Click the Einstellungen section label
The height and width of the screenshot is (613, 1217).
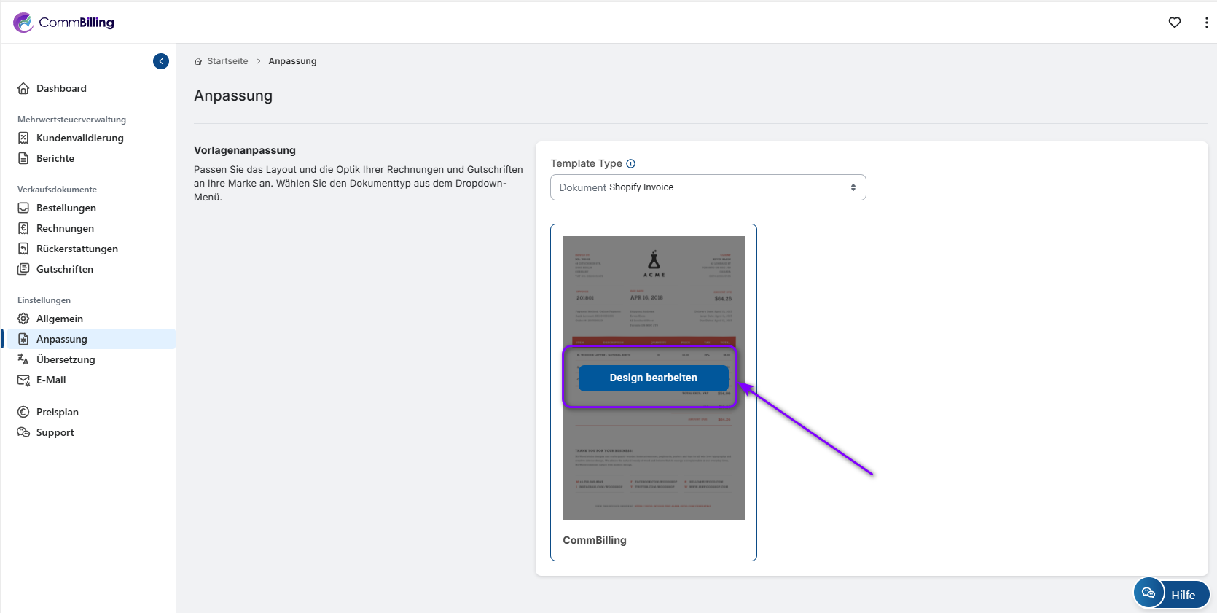[44, 300]
